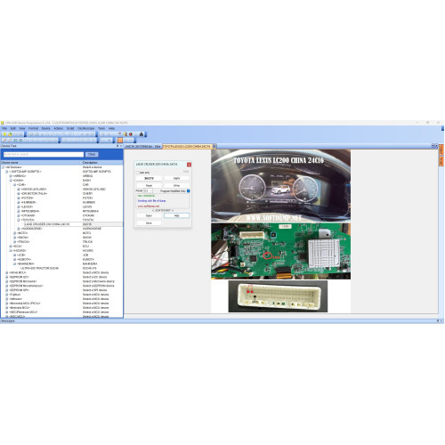This screenshot has width=445, height=445.
Task: Collapse the HOURS tree node
Action: click(11, 251)
